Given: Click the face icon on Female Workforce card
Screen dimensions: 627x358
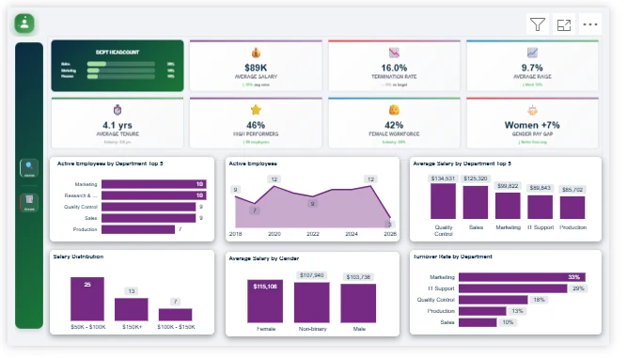Looking at the screenshot, I should [x=394, y=110].
